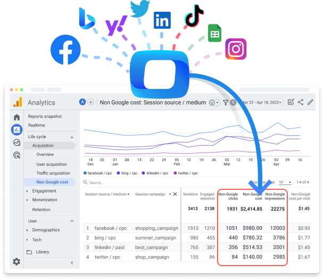Select Acquisition in the sidebar
This screenshot has height=280, width=324.
pyautogui.click(x=49, y=146)
